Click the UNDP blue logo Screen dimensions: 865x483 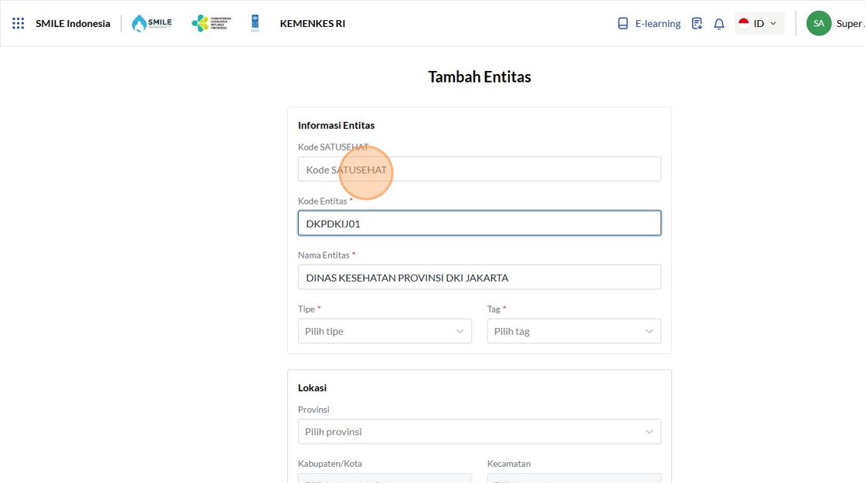255,23
